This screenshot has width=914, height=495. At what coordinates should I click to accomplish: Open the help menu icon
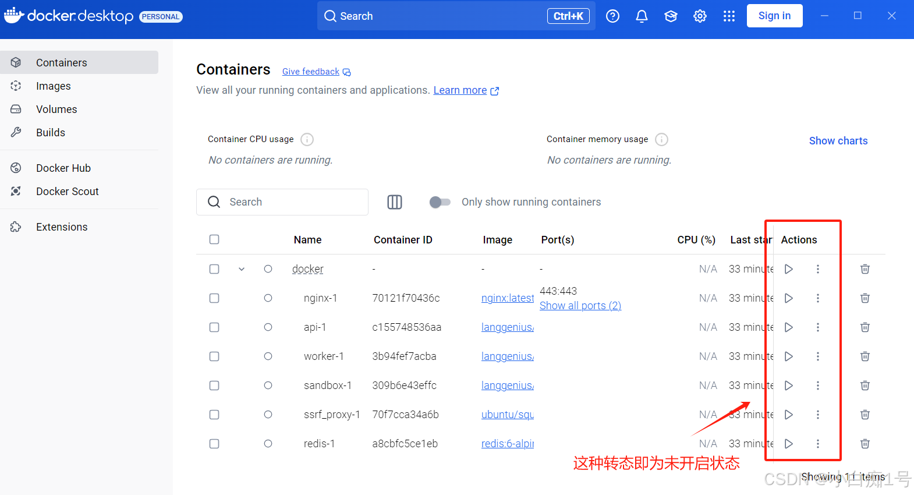pyautogui.click(x=612, y=16)
